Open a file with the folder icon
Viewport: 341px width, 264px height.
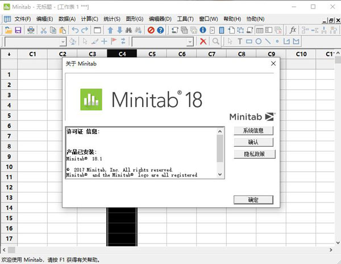point(9,30)
